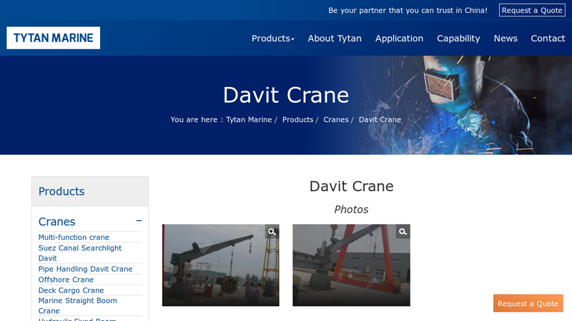Click the orange Request a Quote button
The width and height of the screenshot is (572, 321).
tap(528, 304)
